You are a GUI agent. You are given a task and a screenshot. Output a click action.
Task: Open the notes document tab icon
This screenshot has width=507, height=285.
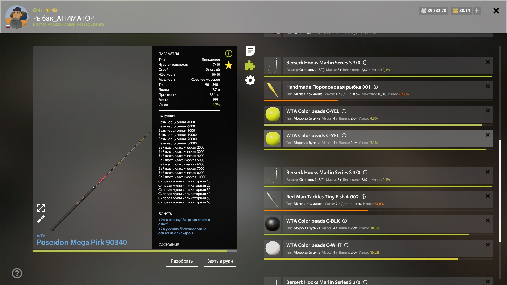(250, 51)
